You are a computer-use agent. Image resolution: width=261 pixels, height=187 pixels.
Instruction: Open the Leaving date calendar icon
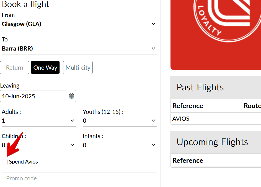coord(71,96)
